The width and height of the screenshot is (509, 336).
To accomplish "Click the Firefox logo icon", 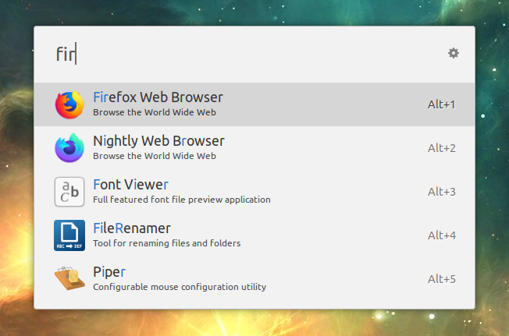I will tap(69, 104).
